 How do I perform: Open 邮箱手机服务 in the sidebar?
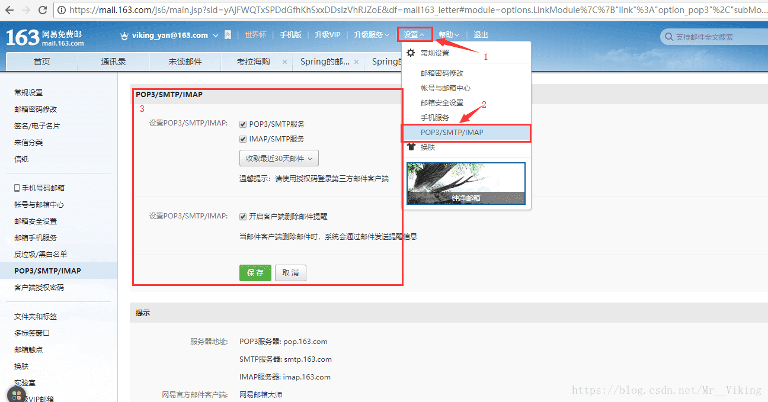(x=36, y=238)
